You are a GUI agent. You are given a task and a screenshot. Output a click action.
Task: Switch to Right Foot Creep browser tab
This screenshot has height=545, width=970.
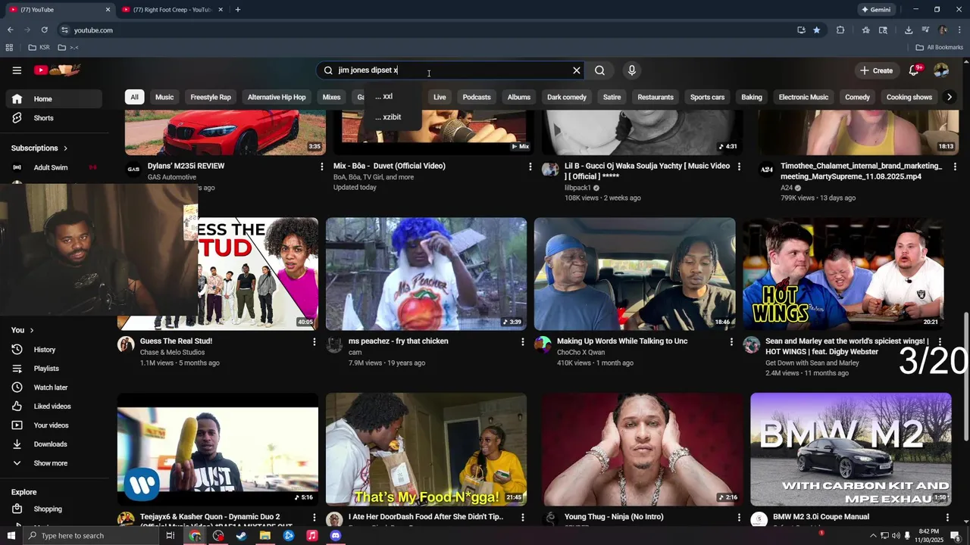[172, 10]
